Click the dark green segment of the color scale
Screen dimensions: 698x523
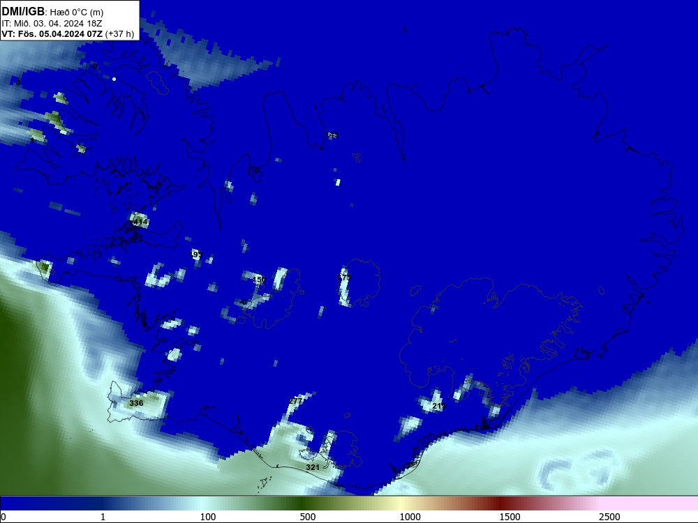(x=303, y=503)
